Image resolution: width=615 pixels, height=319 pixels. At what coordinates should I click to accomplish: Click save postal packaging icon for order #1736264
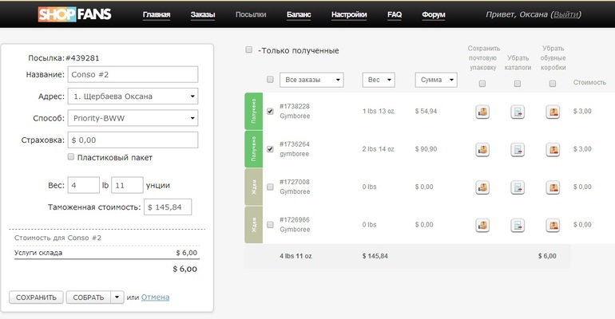(x=482, y=149)
